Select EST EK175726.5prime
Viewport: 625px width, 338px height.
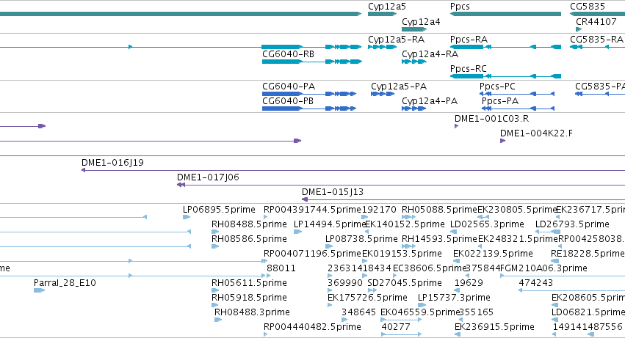pos(367,298)
